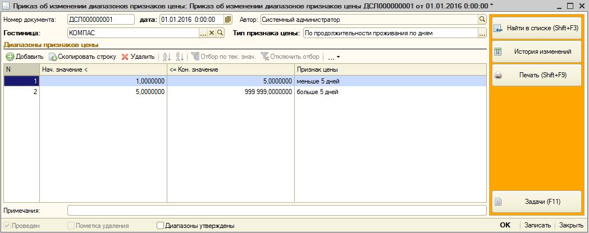
Task: Expand the toolbar overflow ellipsis menu
Action: click(x=334, y=57)
